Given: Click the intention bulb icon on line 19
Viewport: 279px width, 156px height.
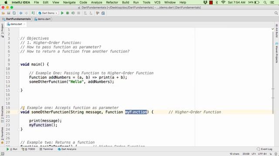Looking at the screenshot, I should pos(23,108).
